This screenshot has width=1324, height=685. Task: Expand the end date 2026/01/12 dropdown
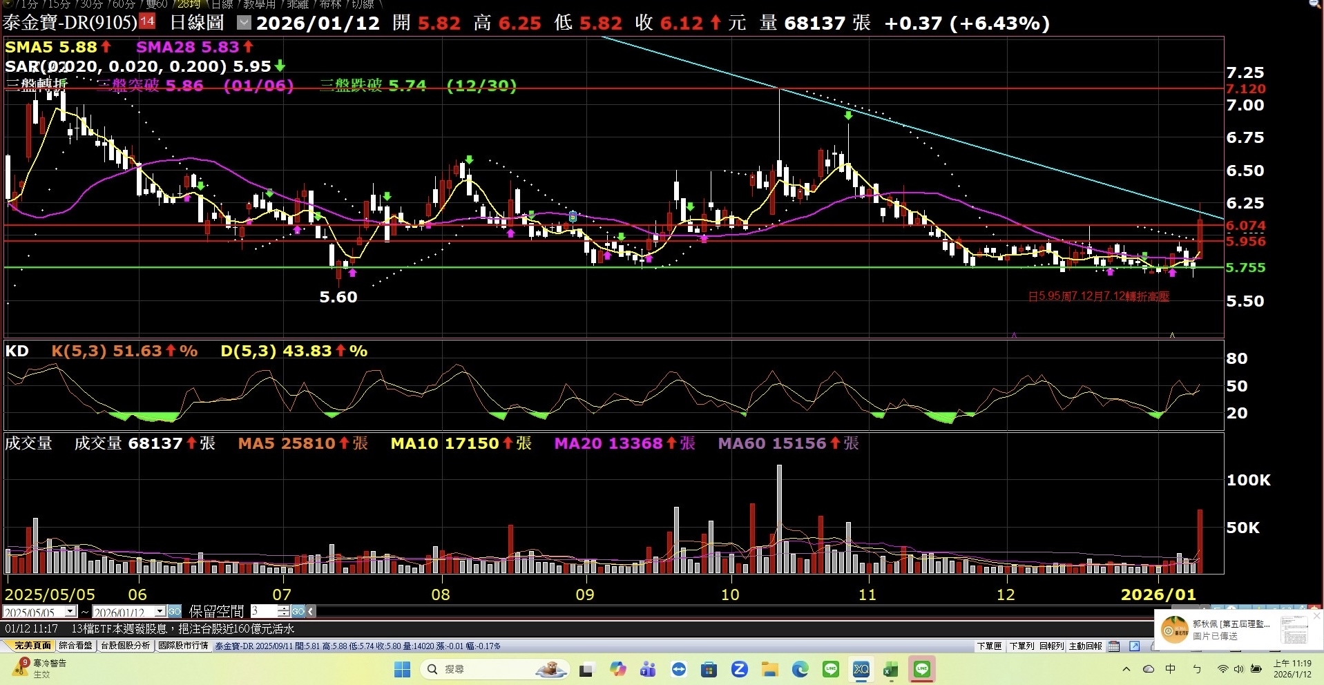pyautogui.click(x=160, y=611)
